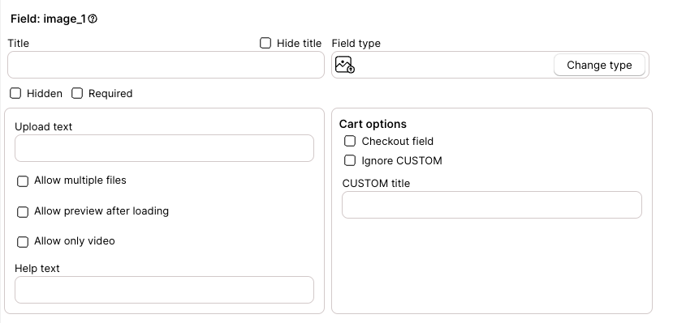Image resolution: width=673 pixels, height=323 pixels.
Task: Click the Upload text label
Action: point(43,126)
